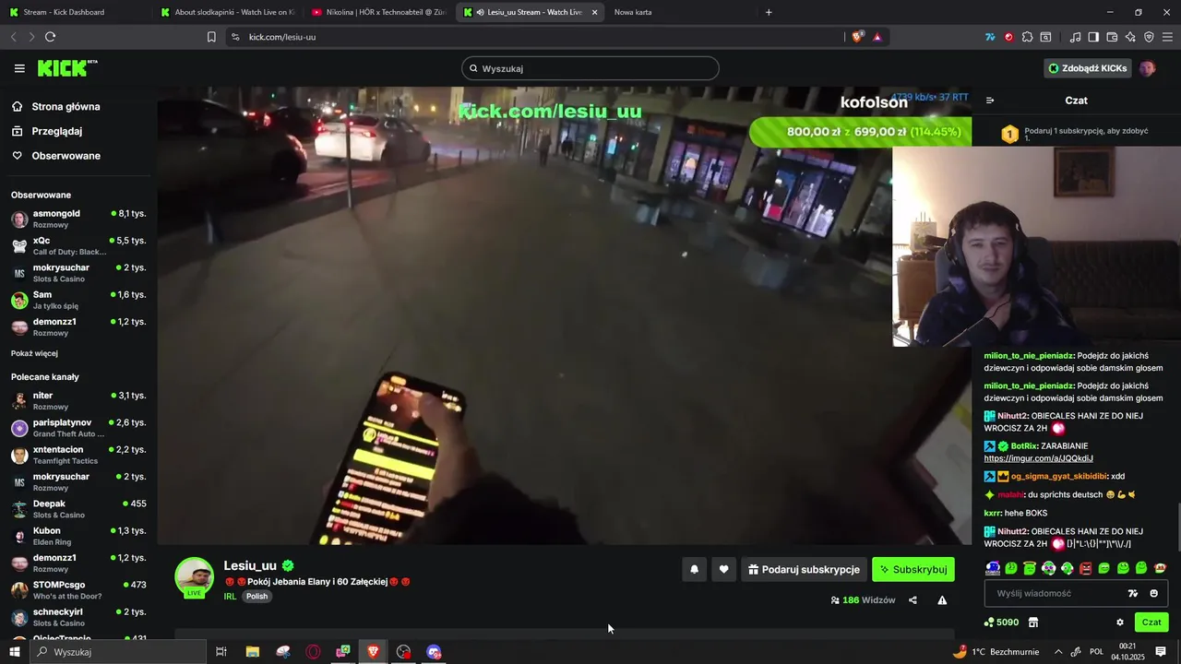Open File Explorer from taskbar
1181x664 pixels.
[x=252, y=652]
